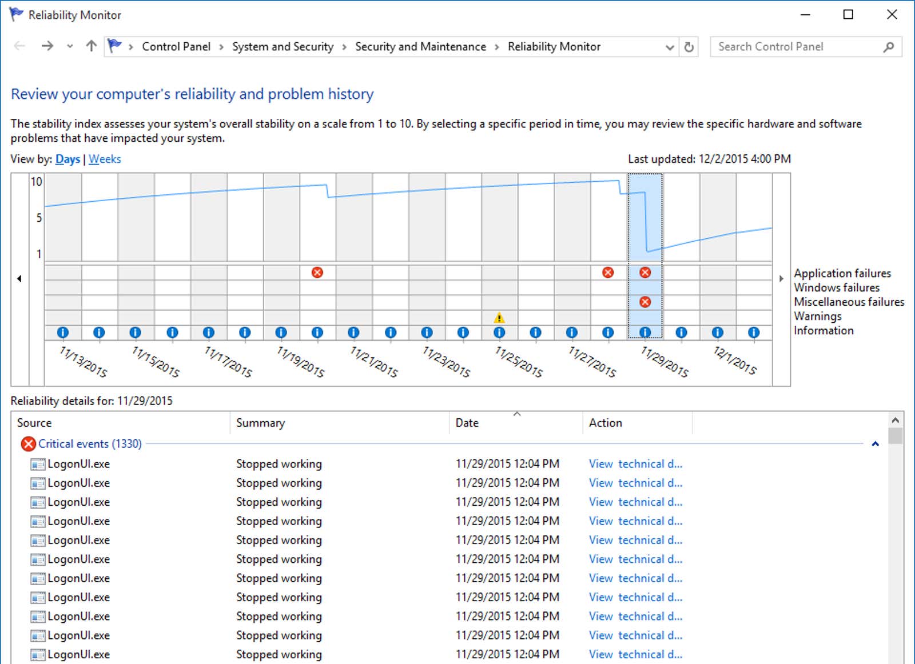
Task: Sort by the Summary column header
Action: (340, 423)
